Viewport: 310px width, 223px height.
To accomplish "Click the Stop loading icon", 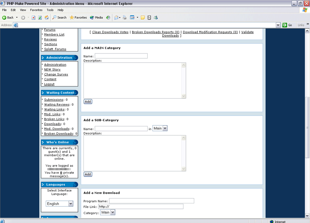I will coord(33,17).
